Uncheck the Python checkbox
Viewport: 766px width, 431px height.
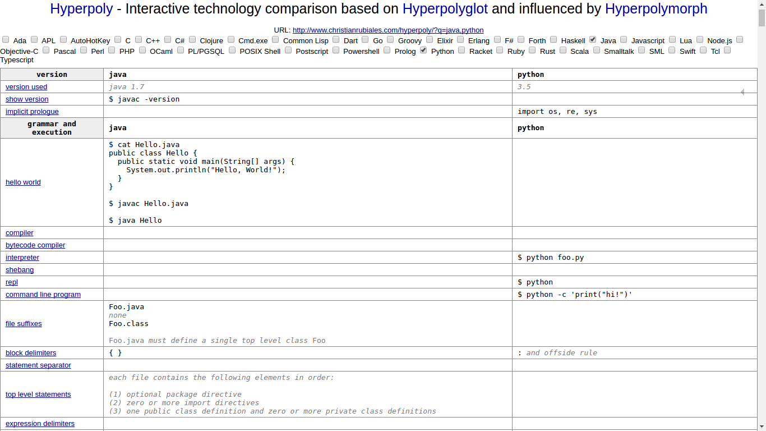click(x=423, y=50)
